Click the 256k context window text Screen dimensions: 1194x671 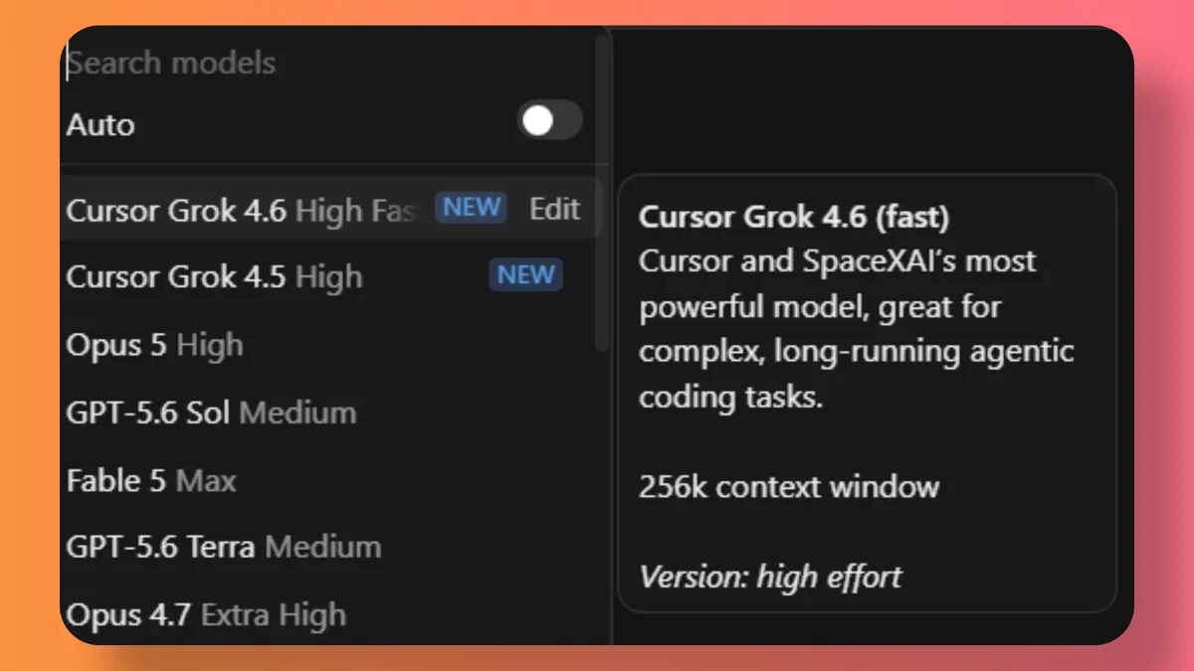[789, 487]
